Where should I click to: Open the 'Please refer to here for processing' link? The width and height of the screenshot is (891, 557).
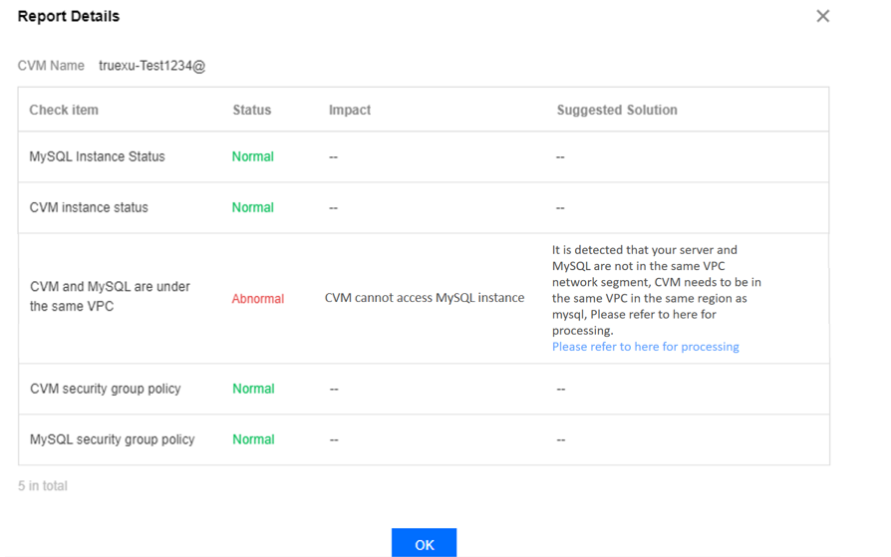[645, 347]
